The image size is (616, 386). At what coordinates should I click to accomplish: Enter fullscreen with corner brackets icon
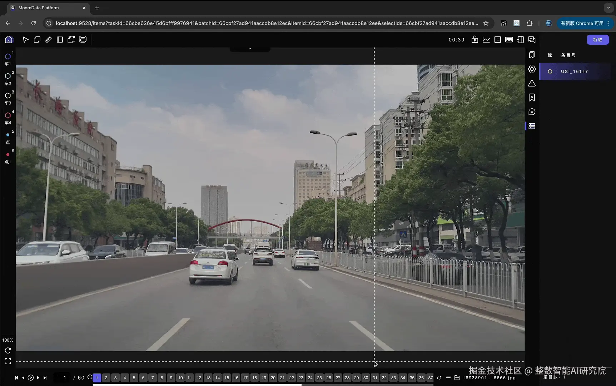[x=8, y=361]
